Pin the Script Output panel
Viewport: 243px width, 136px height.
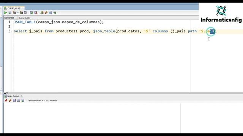(6, 100)
